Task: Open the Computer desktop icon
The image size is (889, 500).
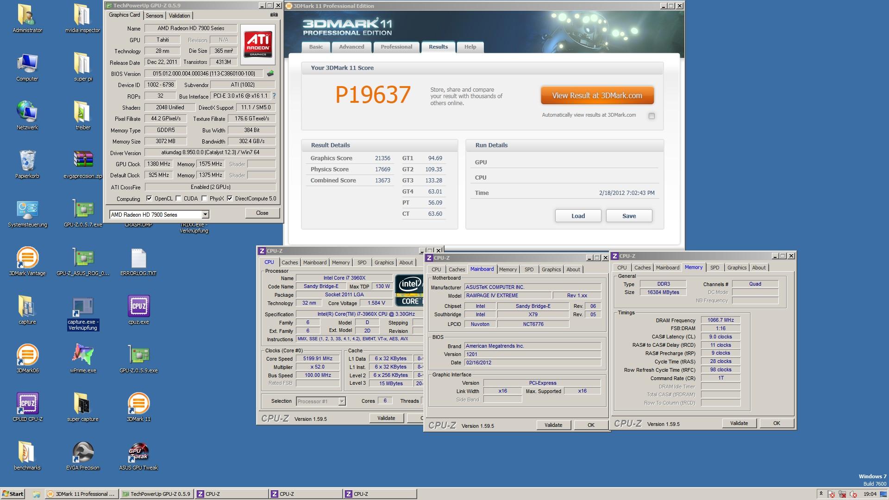Action: 27,67
